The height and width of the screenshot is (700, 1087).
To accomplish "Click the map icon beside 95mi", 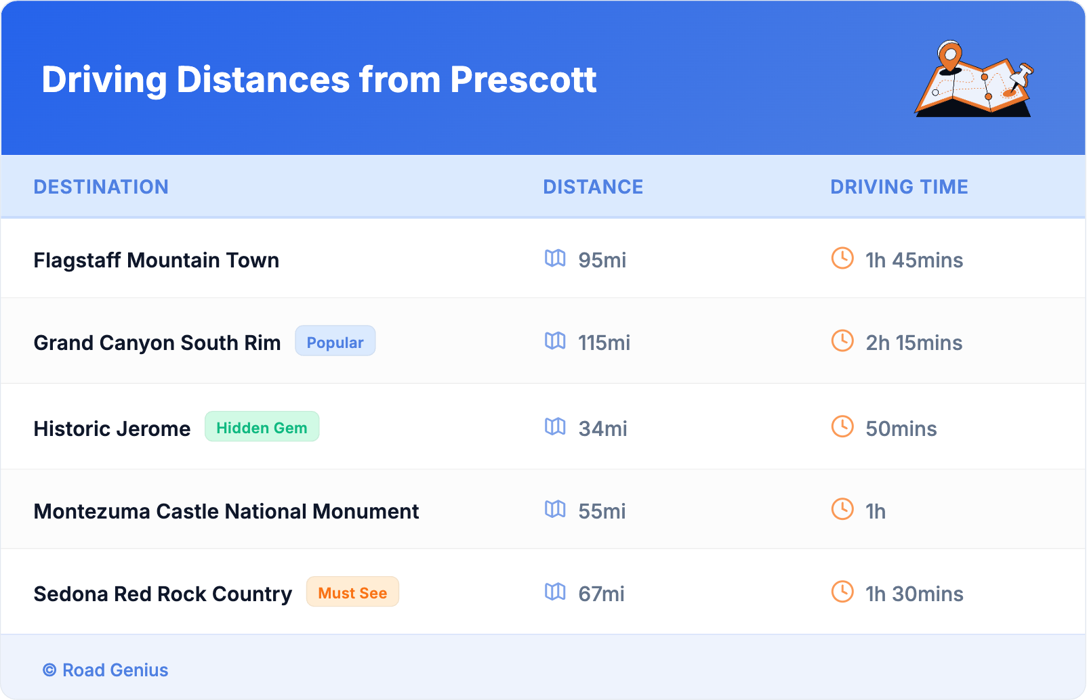I will tap(555, 259).
